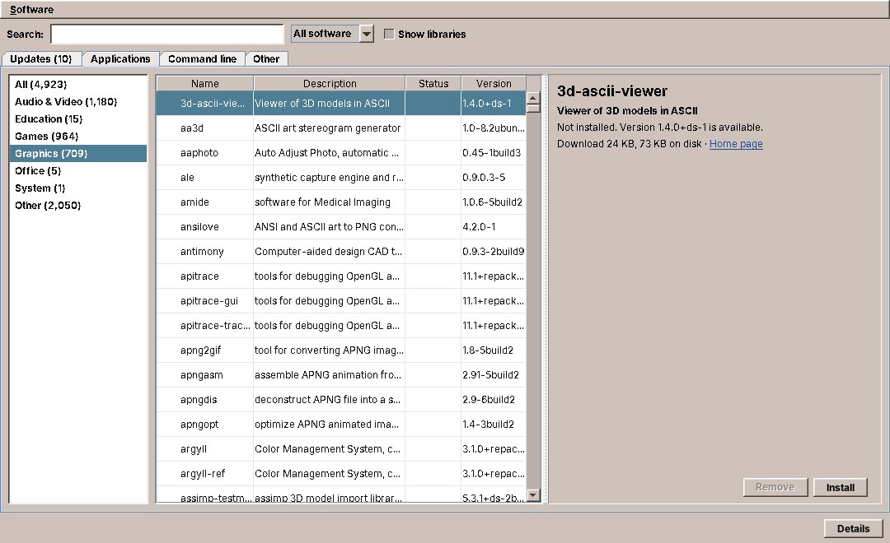Select the ansilove package row
Screen dimensions: 890x543
pyautogui.click(x=341, y=227)
